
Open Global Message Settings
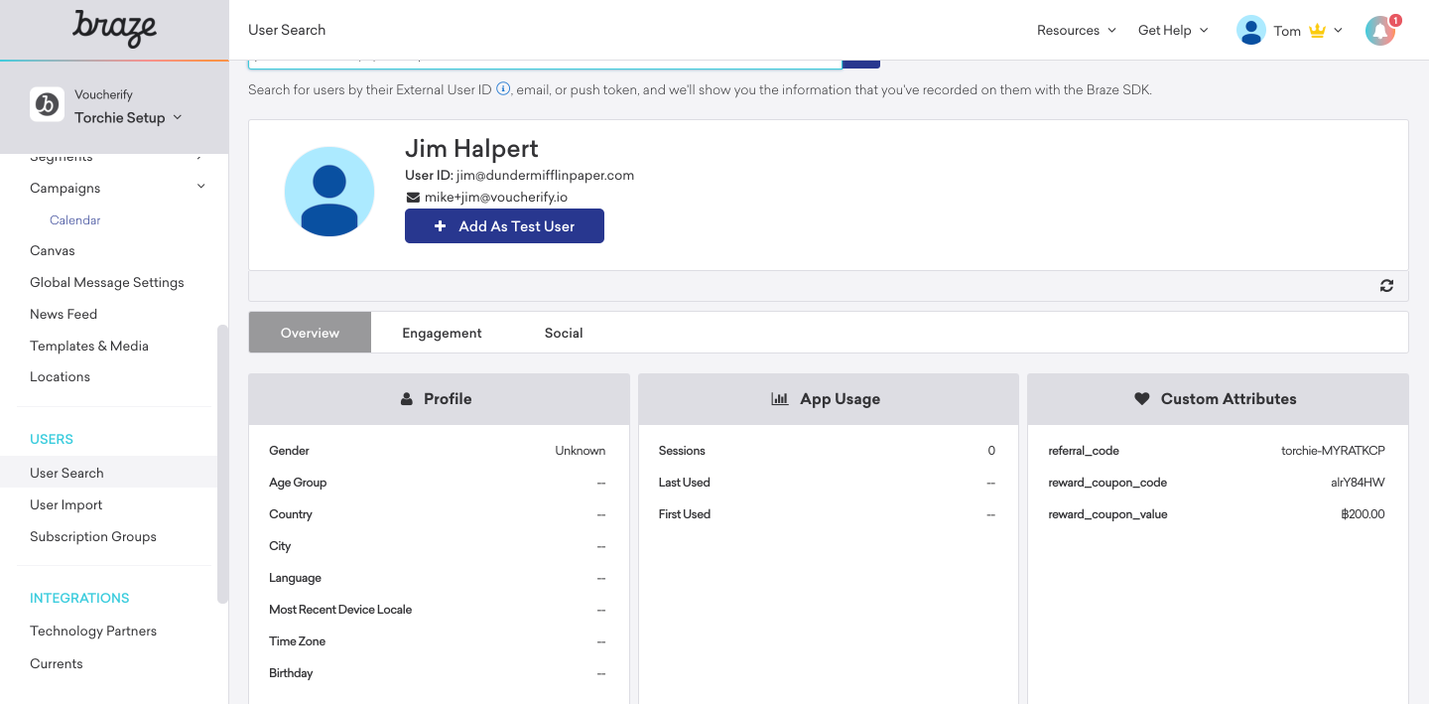107,283
